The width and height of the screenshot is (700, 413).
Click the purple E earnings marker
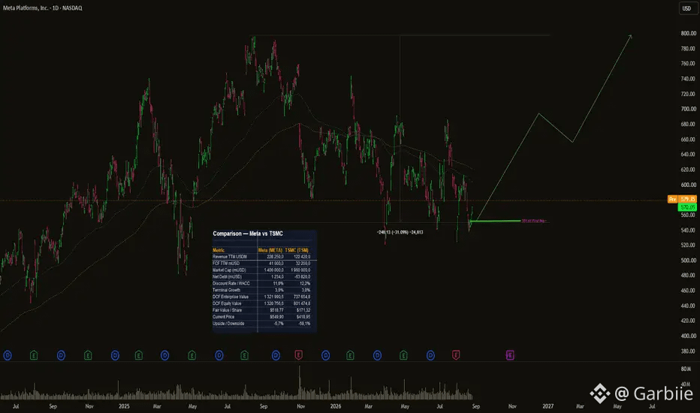[x=510, y=355]
